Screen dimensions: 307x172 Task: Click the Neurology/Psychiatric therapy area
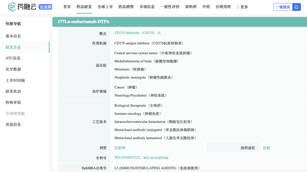pos(141,95)
